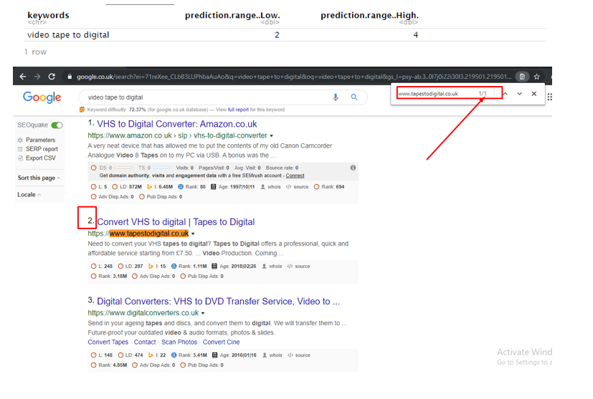Click the Convert Tapes sitelink

click(108, 342)
